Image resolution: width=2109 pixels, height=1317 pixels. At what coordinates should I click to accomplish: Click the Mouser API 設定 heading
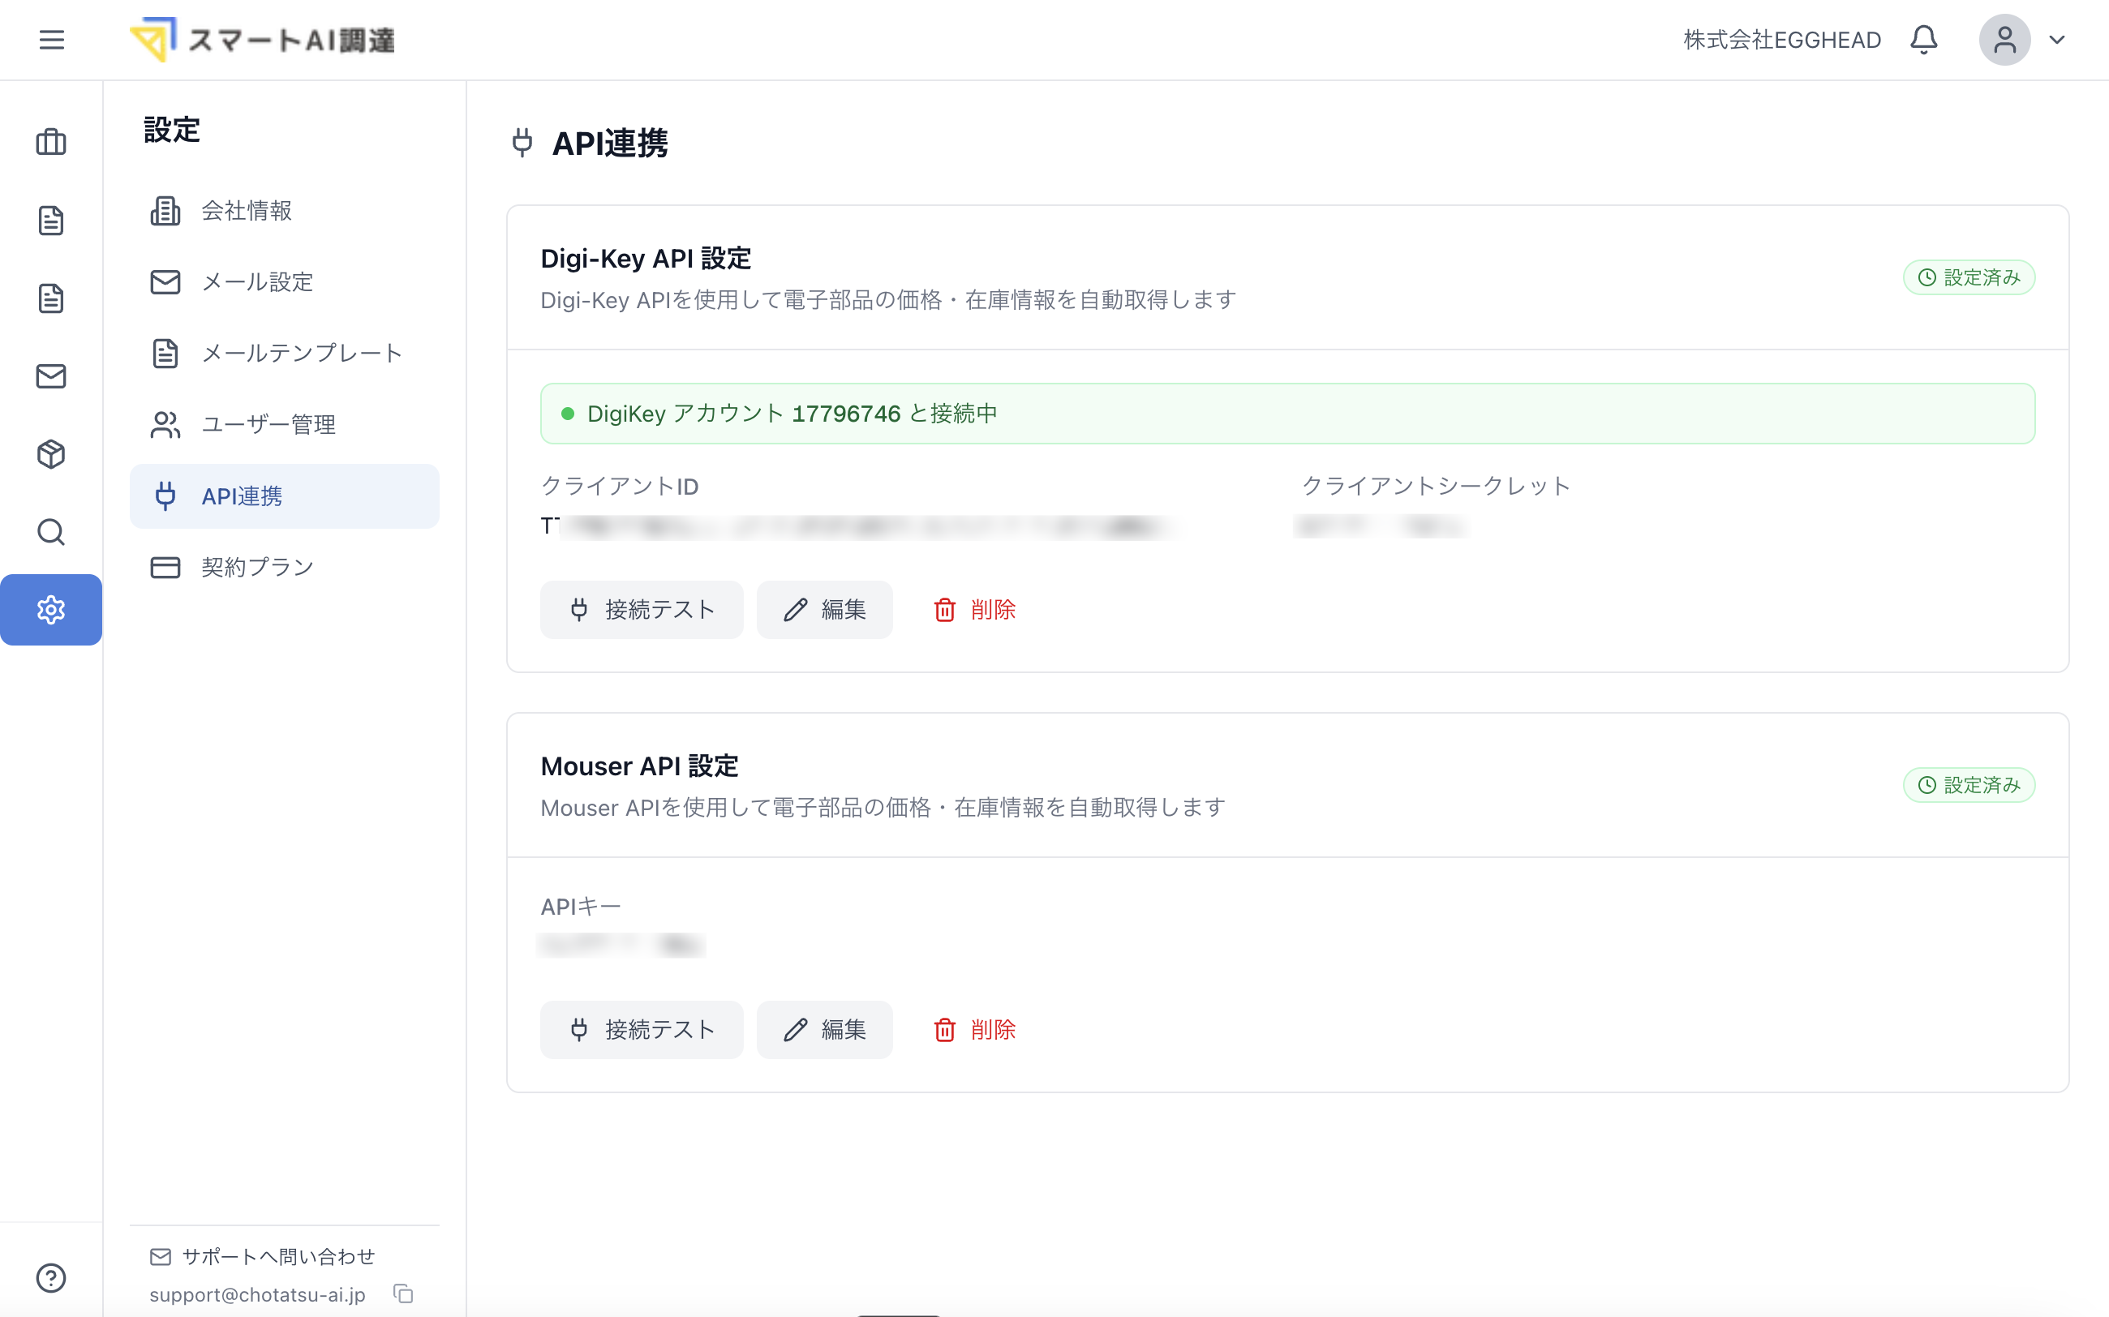(639, 766)
